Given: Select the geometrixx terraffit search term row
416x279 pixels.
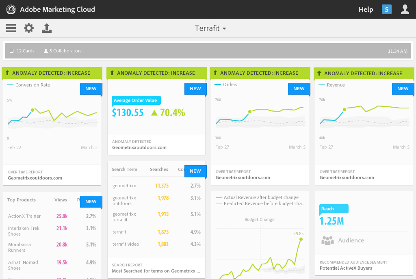Looking at the screenshot, I should point(156,217).
